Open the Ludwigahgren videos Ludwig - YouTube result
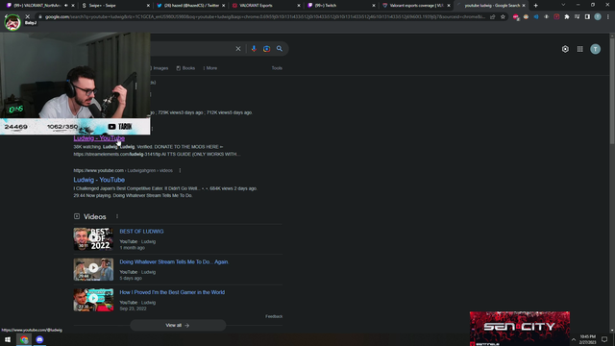 [x=99, y=180]
